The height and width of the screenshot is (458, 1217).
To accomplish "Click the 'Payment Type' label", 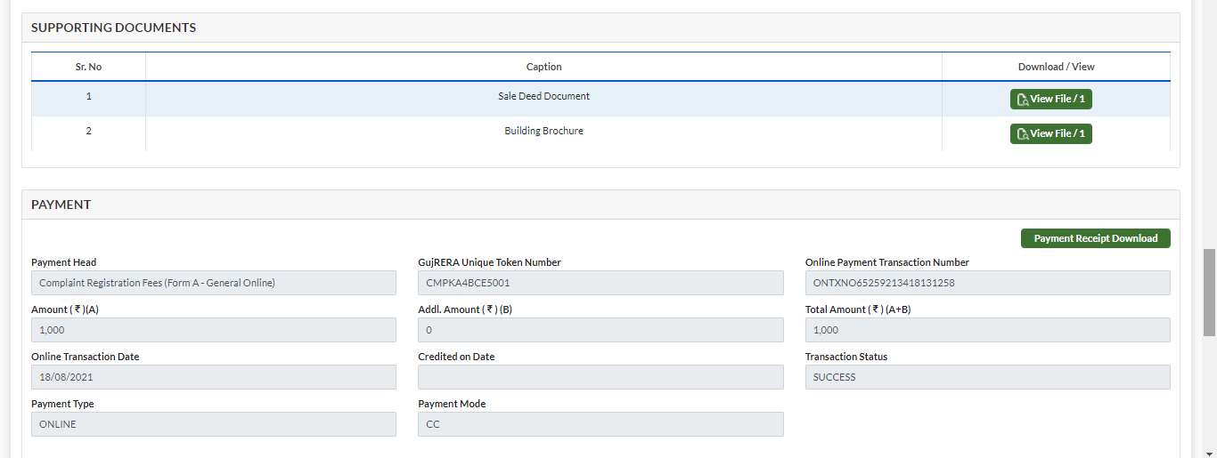I will point(62,404).
